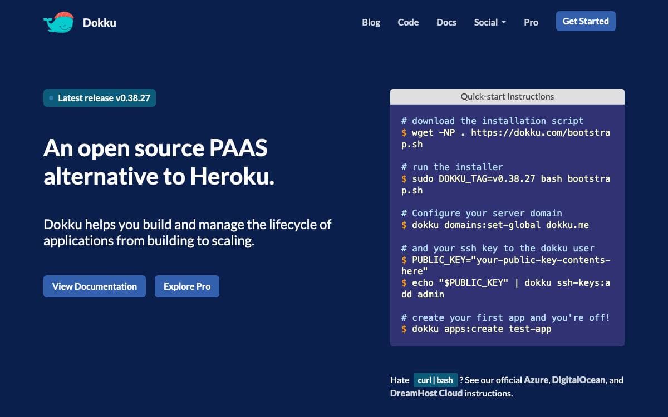Open the Dokku home link text
The height and width of the screenshot is (417, 668).
click(100, 23)
